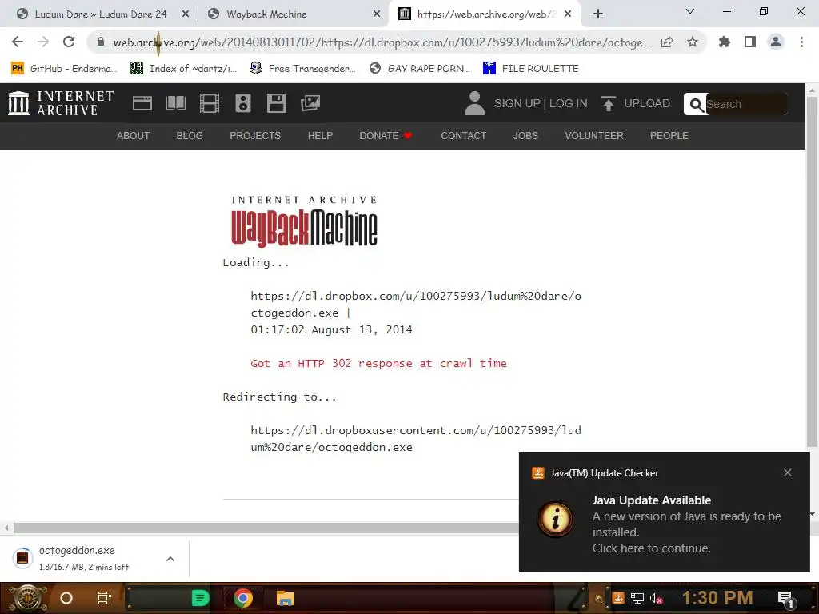Click the octogeddon.exe download item
819x614 pixels.
(83, 558)
